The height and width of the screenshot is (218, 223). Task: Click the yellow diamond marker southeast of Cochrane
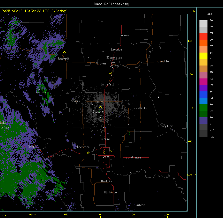(x=88, y=153)
